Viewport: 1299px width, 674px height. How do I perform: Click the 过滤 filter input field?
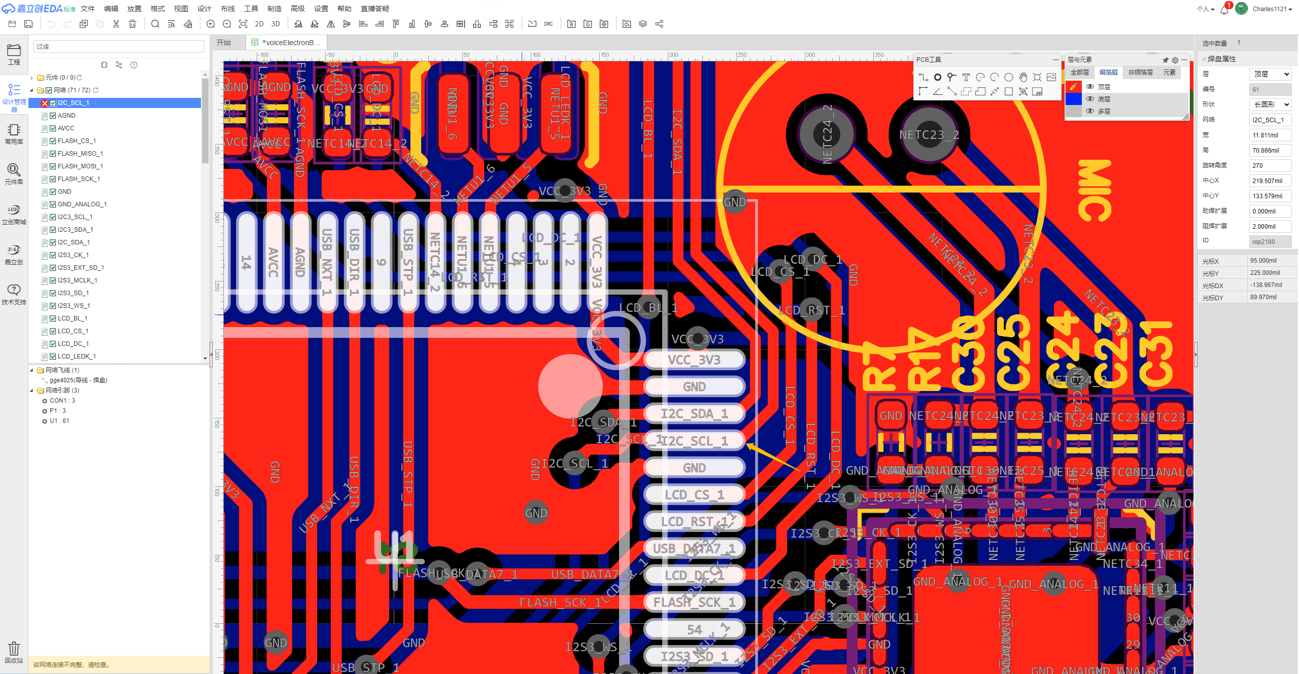tap(118, 46)
